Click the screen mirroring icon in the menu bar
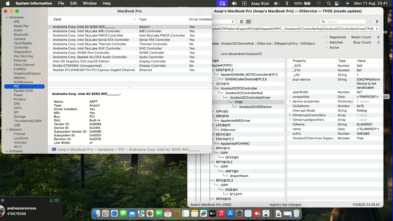 [x=222, y=3]
